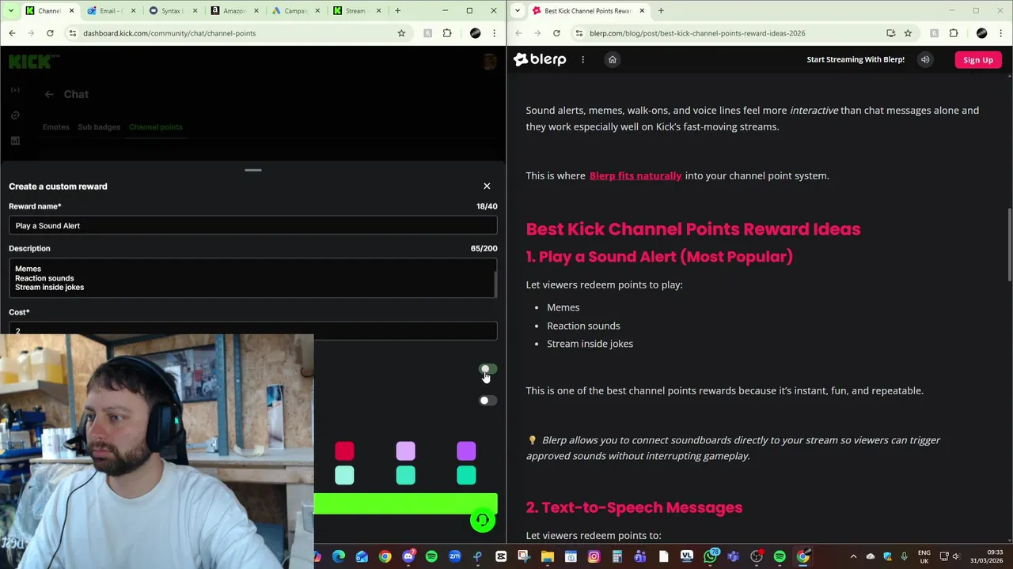Open Zoom app from the taskbar
The width and height of the screenshot is (1013, 569).
click(x=454, y=557)
